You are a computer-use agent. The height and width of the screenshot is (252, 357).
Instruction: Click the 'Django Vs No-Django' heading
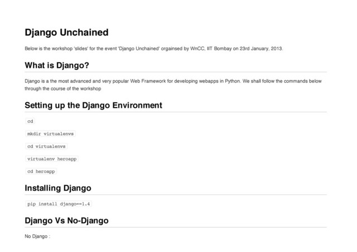(x=66, y=221)
